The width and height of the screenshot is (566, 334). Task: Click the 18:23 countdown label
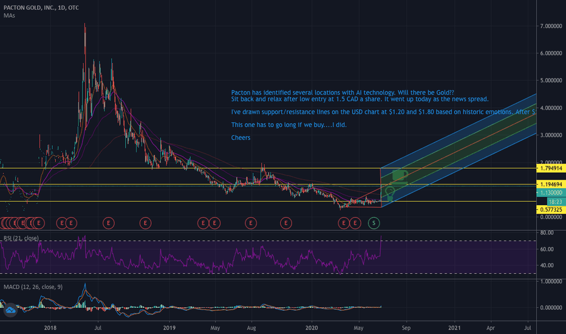coord(556,202)
